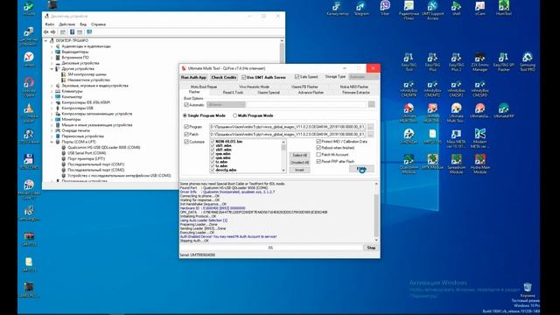Open the Samsung Tool PRO desktop icon
The height and width of the screenshot is (315, 560).
click(x=527, y=61)
